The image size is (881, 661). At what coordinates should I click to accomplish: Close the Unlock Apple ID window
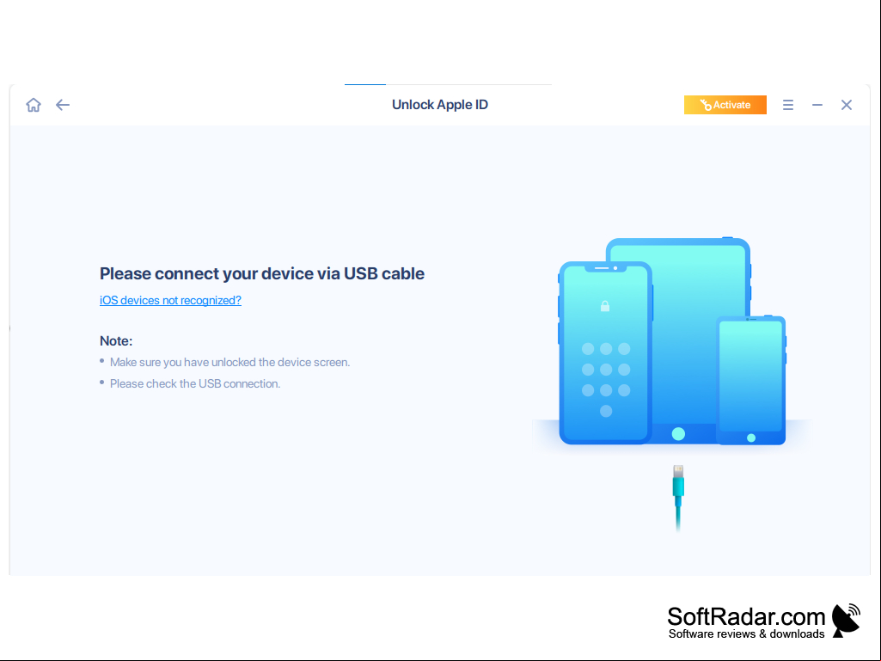[846, 105]
